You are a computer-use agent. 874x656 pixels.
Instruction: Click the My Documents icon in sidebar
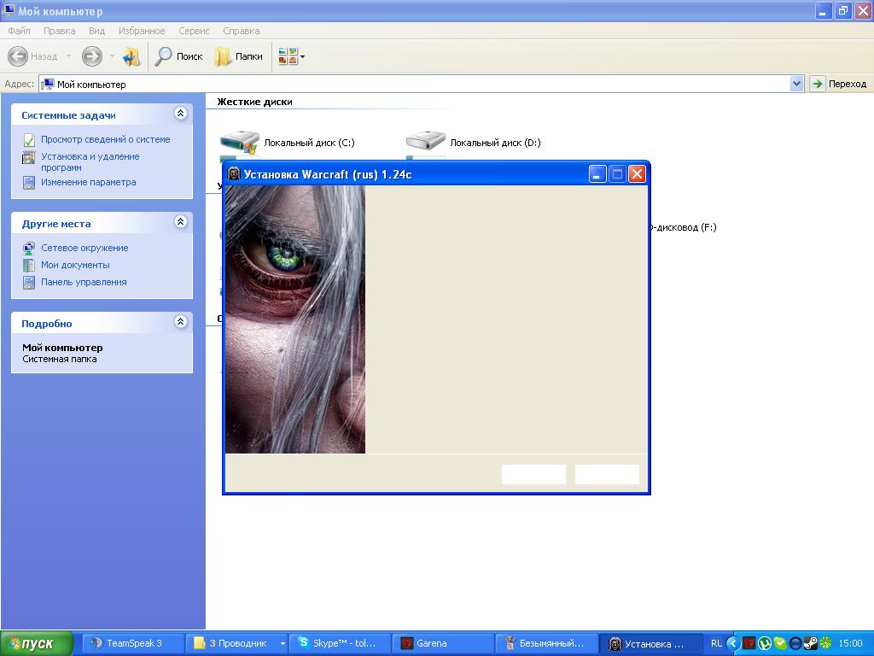click(29, 266)
